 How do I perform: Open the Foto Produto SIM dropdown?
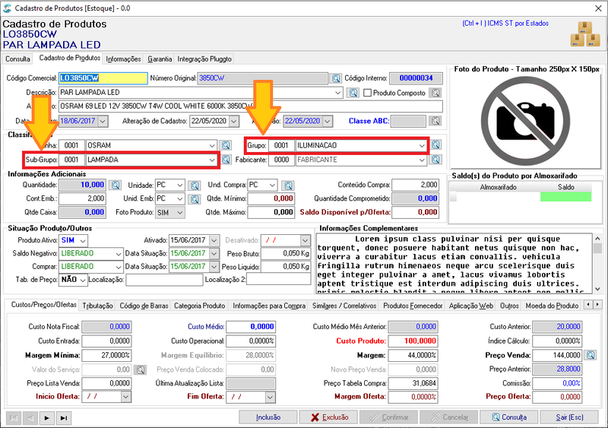click(x=179, y=213)
